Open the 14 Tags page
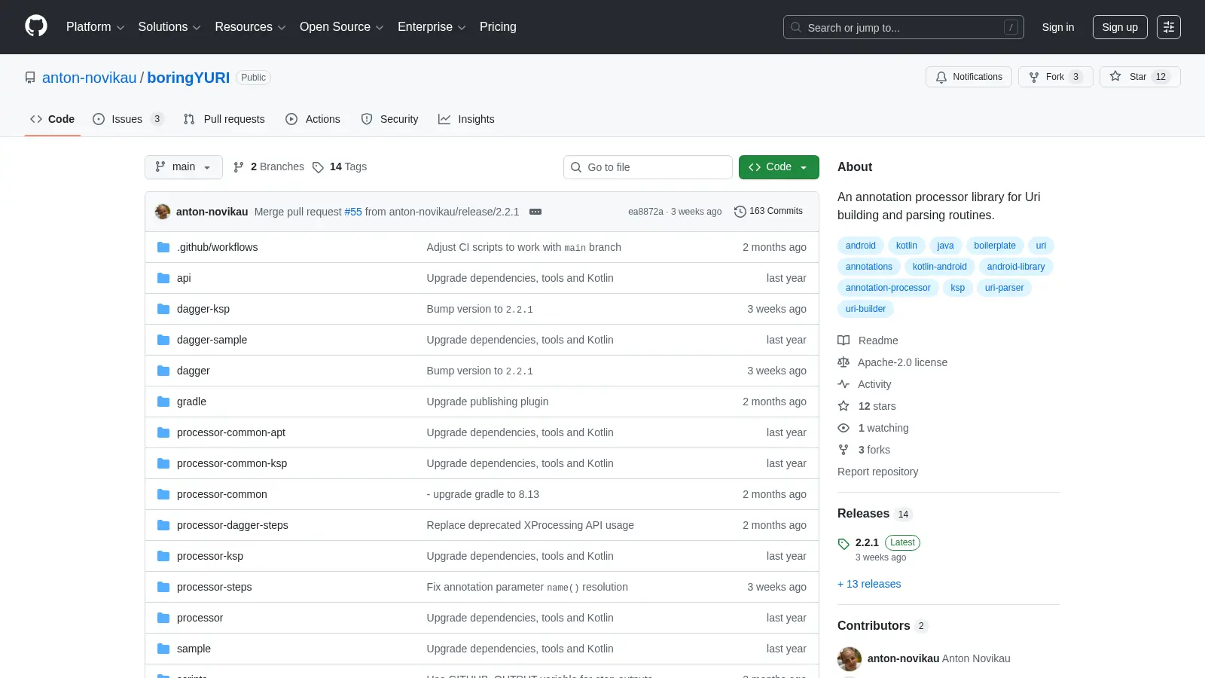The height and width of the screenshot is (678, 1205). 340,166
